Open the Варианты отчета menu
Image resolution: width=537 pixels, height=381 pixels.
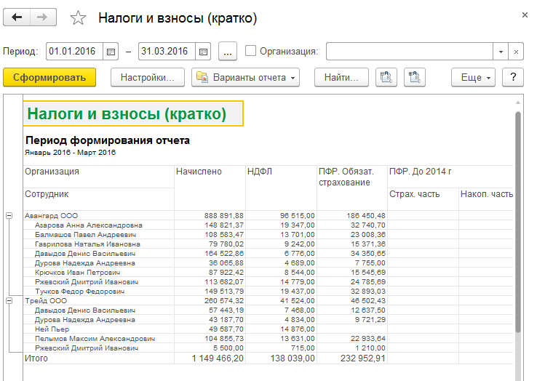click(x=245, y=77)
